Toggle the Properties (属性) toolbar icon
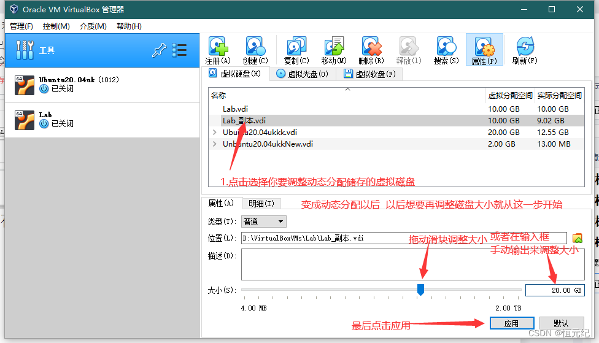599x343 pixels. coord(484,50)
